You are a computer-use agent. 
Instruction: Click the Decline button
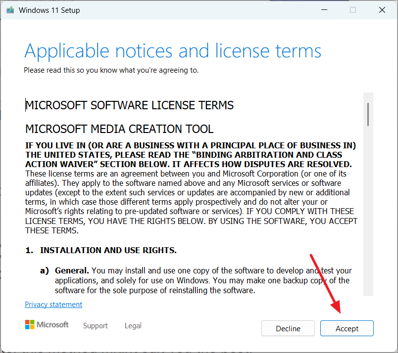pos(288,328)
